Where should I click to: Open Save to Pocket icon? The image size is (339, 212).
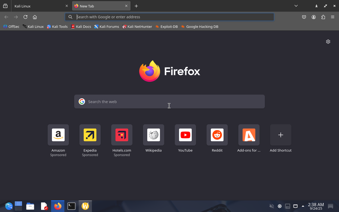[x=304, y=17]
